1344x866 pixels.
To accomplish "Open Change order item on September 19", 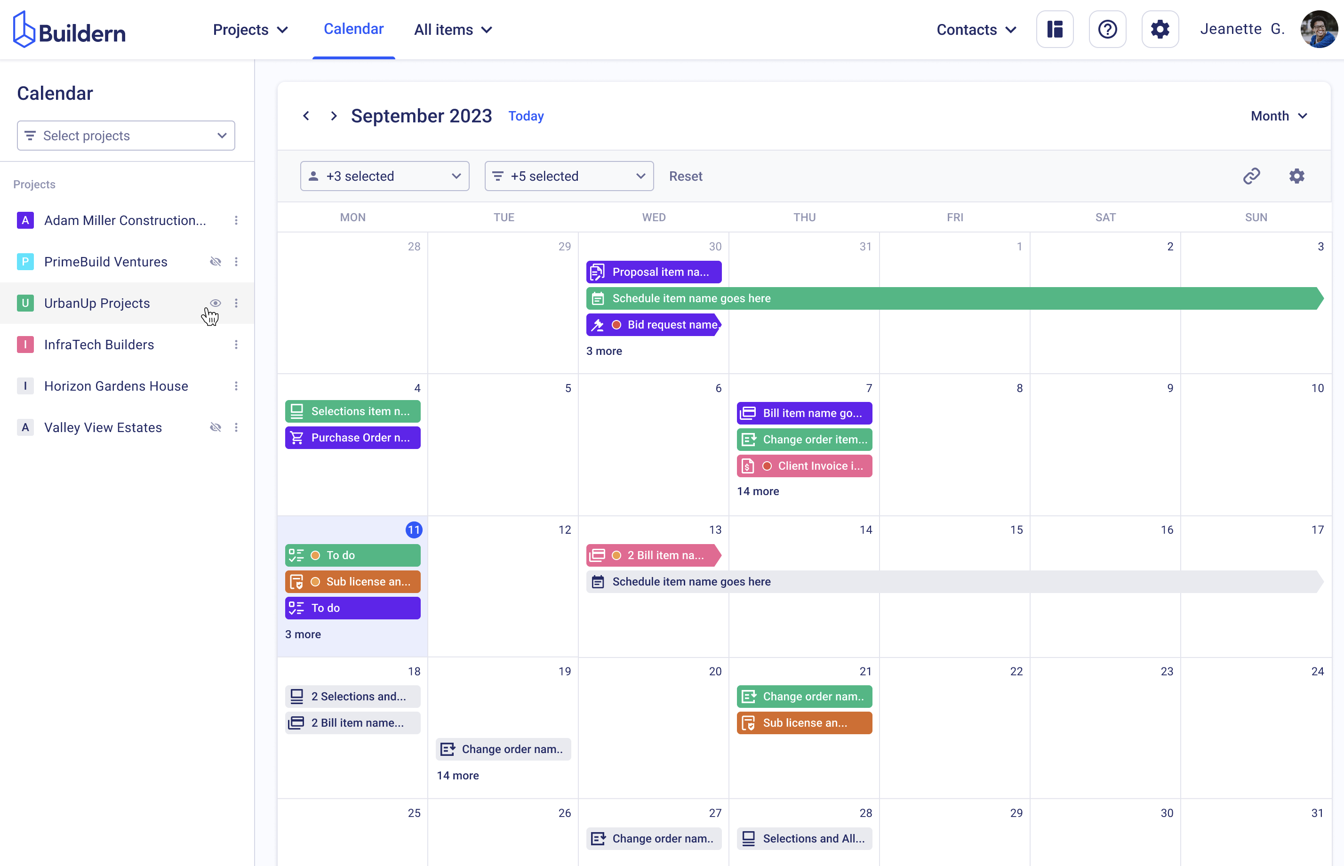I will (503, 749).
